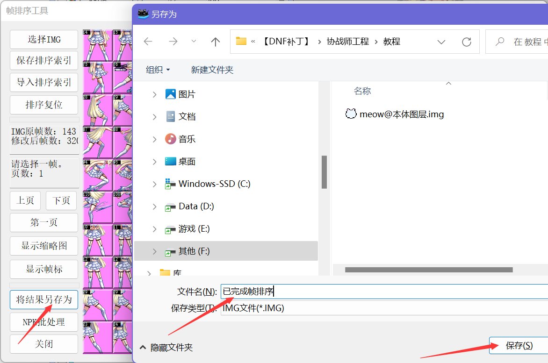The height and width of the screenshot is (363, 548).
Task: Expand the 音乐 tree node
Action: (154, 139)
